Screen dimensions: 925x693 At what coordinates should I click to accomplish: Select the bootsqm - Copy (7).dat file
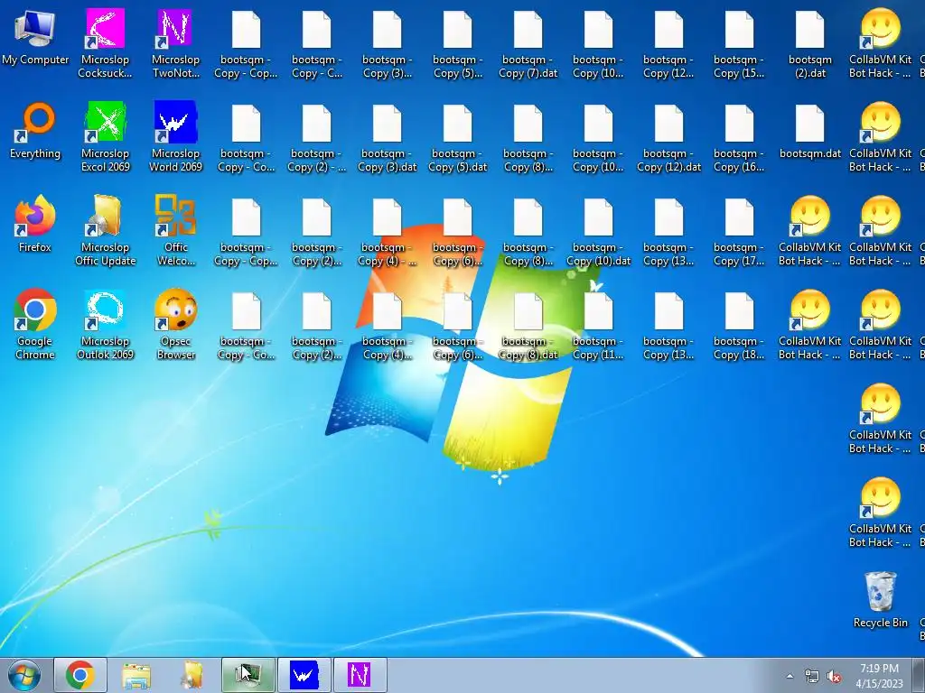tap(528, 43)
